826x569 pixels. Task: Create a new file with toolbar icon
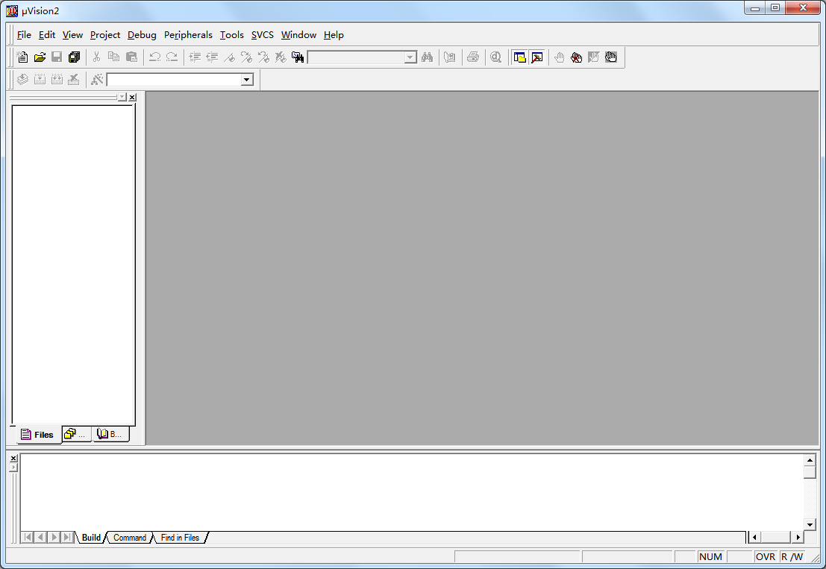(x=22, y=57)
